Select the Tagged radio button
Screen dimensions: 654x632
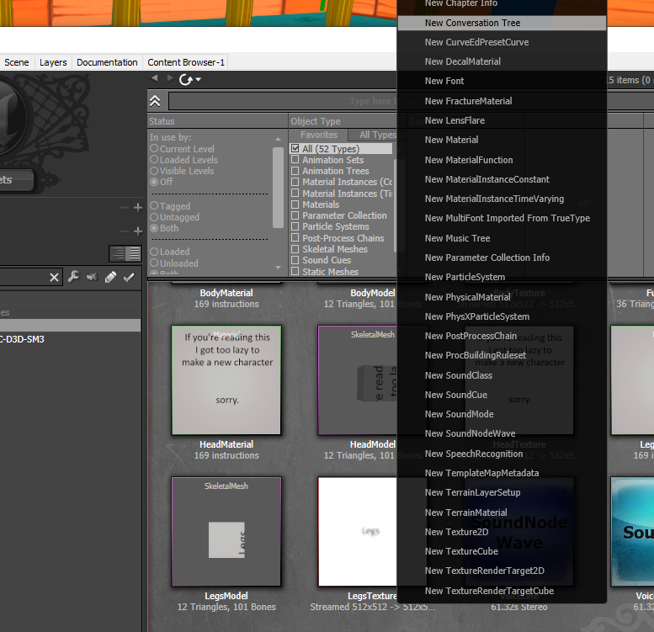(x=154, y=205)
